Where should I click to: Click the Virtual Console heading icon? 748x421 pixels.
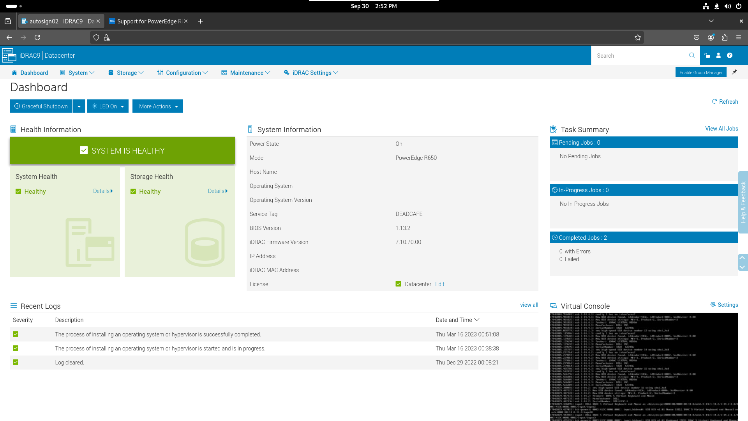(x=554, y=306)
